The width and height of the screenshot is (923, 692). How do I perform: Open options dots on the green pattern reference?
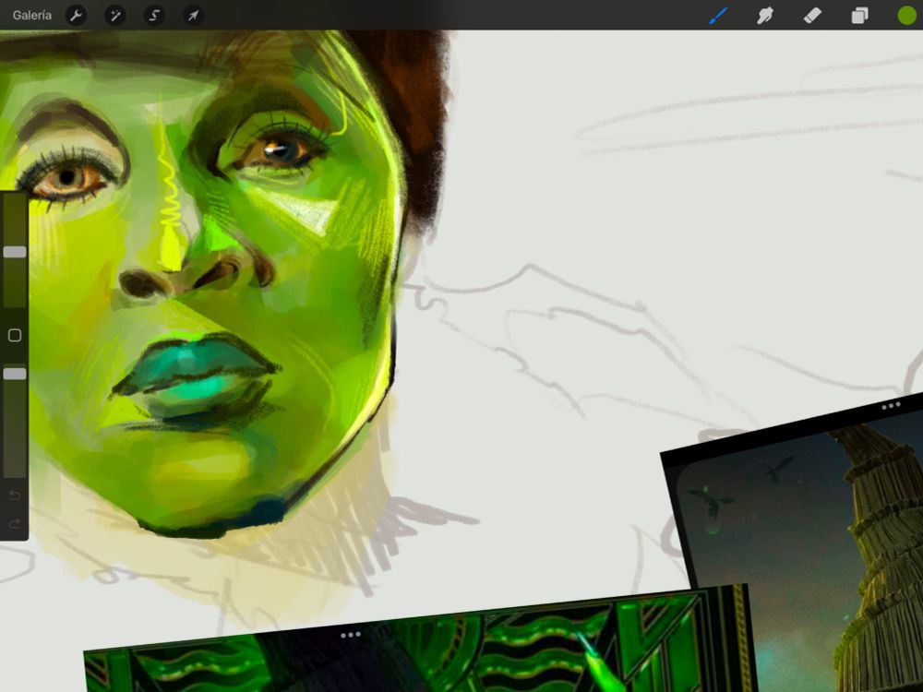350,635
